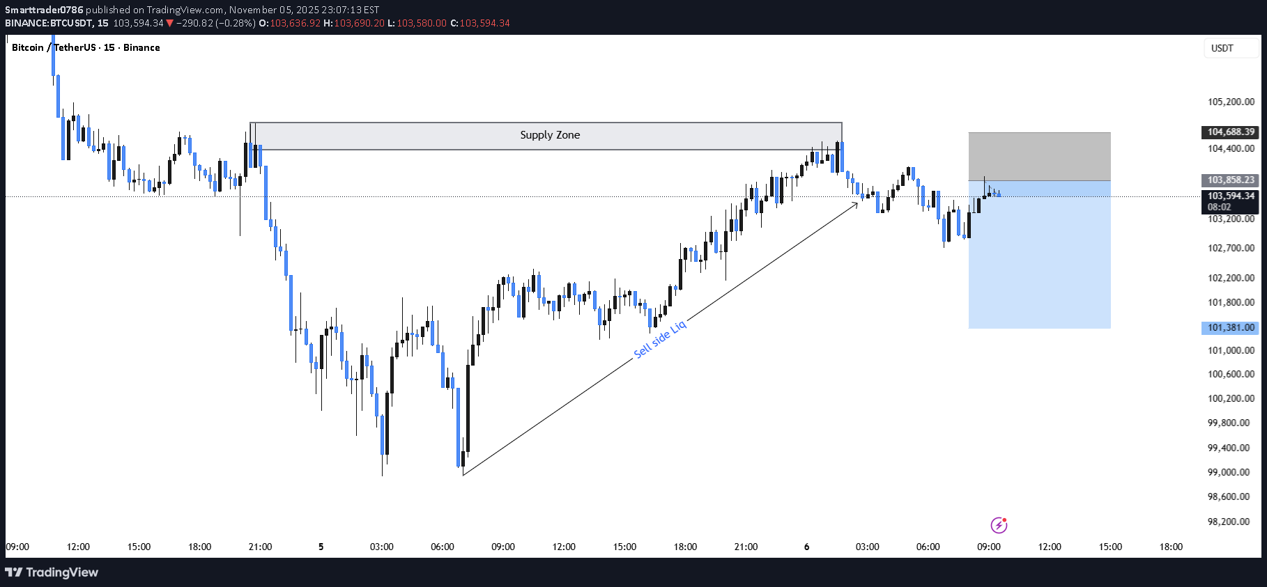The width and height of the screenshot is (1267, 587).
Task: Click the 103,858.23 entry price label
Action: pos(1230,180)
